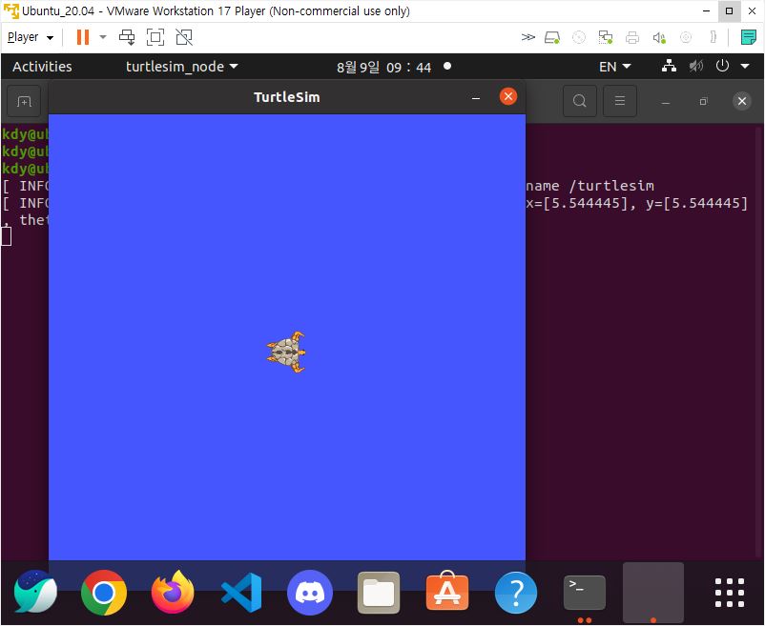Show all applications grid
765x626 pixels.
click(x=730, y=593)
